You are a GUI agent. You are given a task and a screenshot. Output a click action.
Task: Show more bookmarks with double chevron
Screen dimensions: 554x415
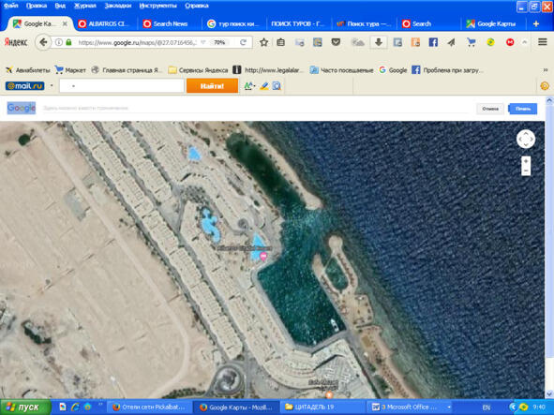tap(546, 70)
